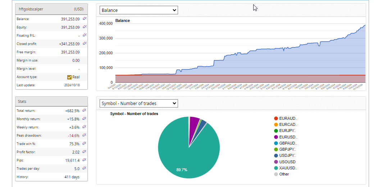Click the Real account type checkmark
Viewport: 378px width, 187px height.
(x=69, y=77)
